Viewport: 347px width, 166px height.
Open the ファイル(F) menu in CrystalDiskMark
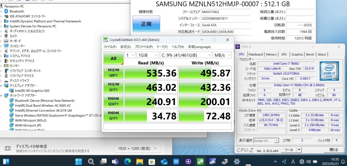pyautogui.click(x=110, y=47)
